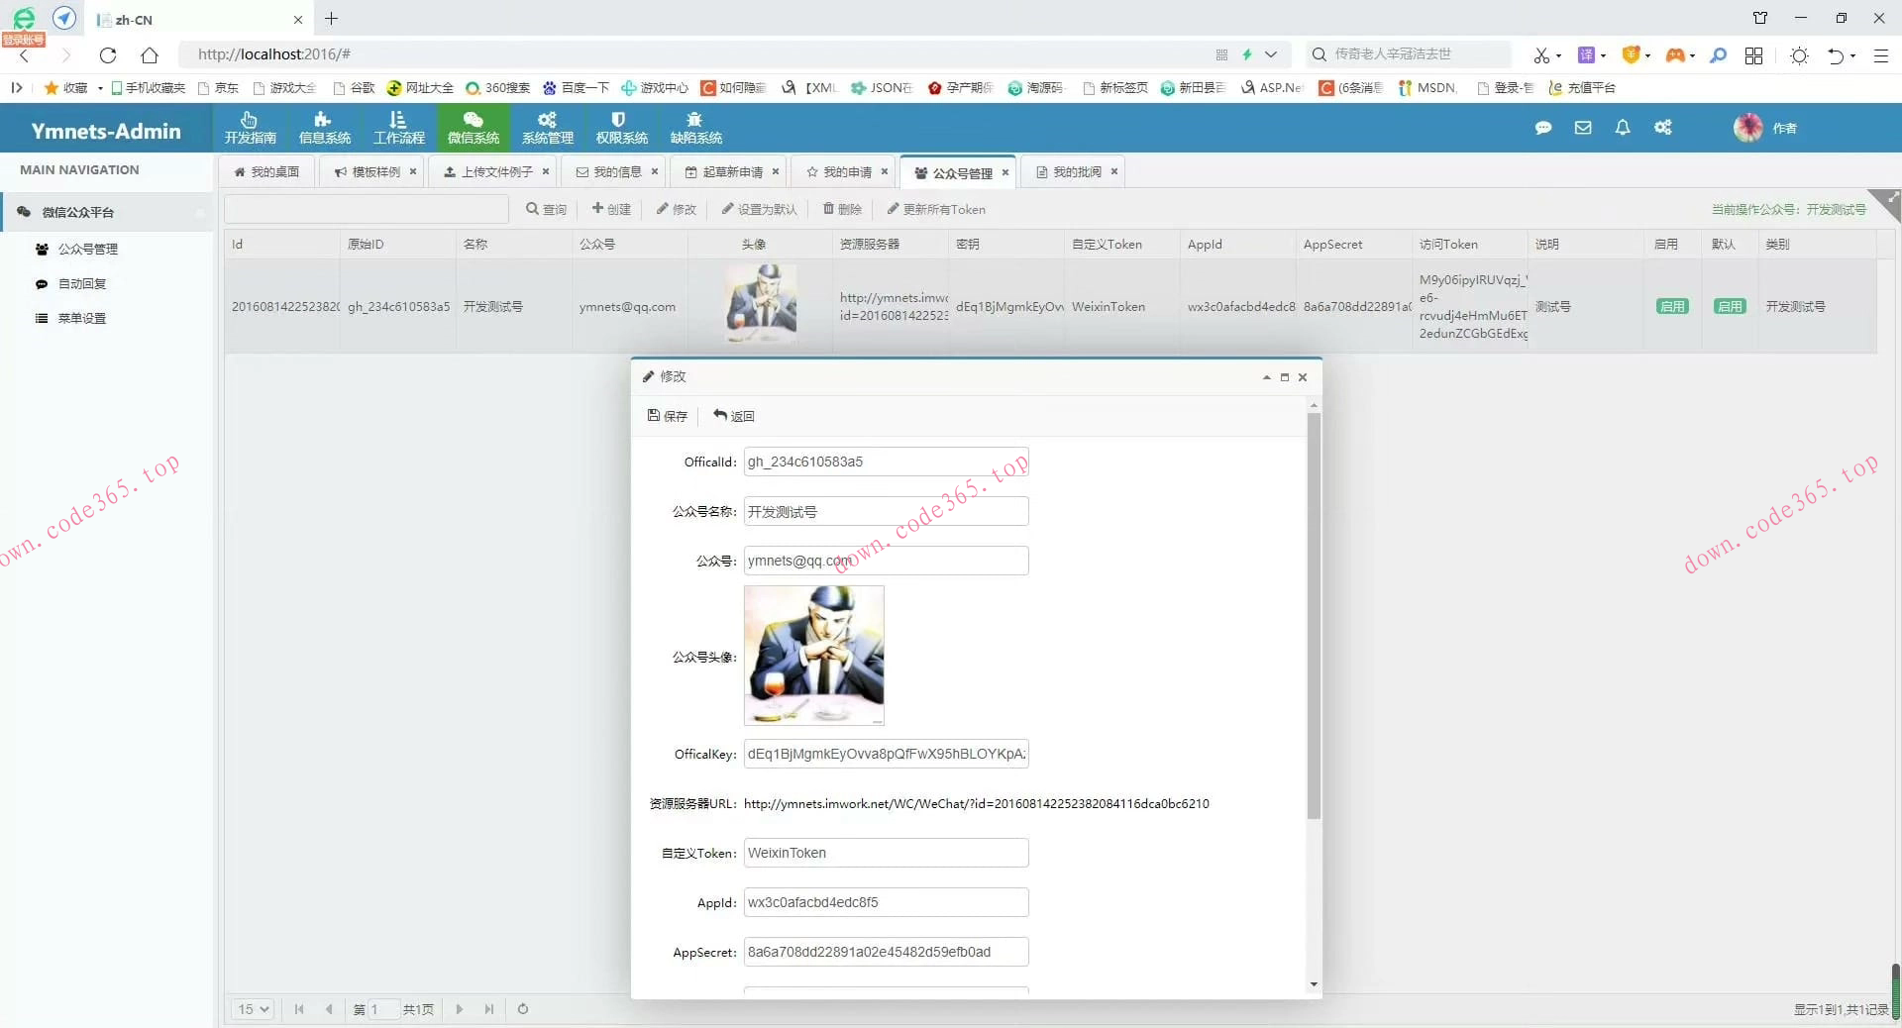
Task: Open the settings gears icon in header
Action: click(x=1662, y=128)
